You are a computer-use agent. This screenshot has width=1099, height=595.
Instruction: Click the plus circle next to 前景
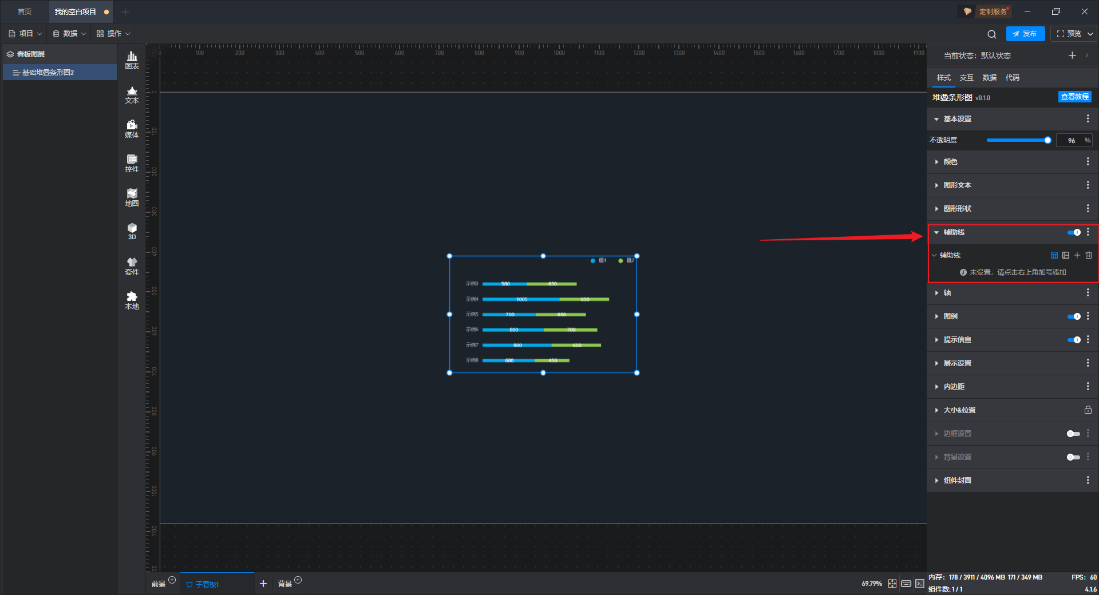[x=172, y=580]
